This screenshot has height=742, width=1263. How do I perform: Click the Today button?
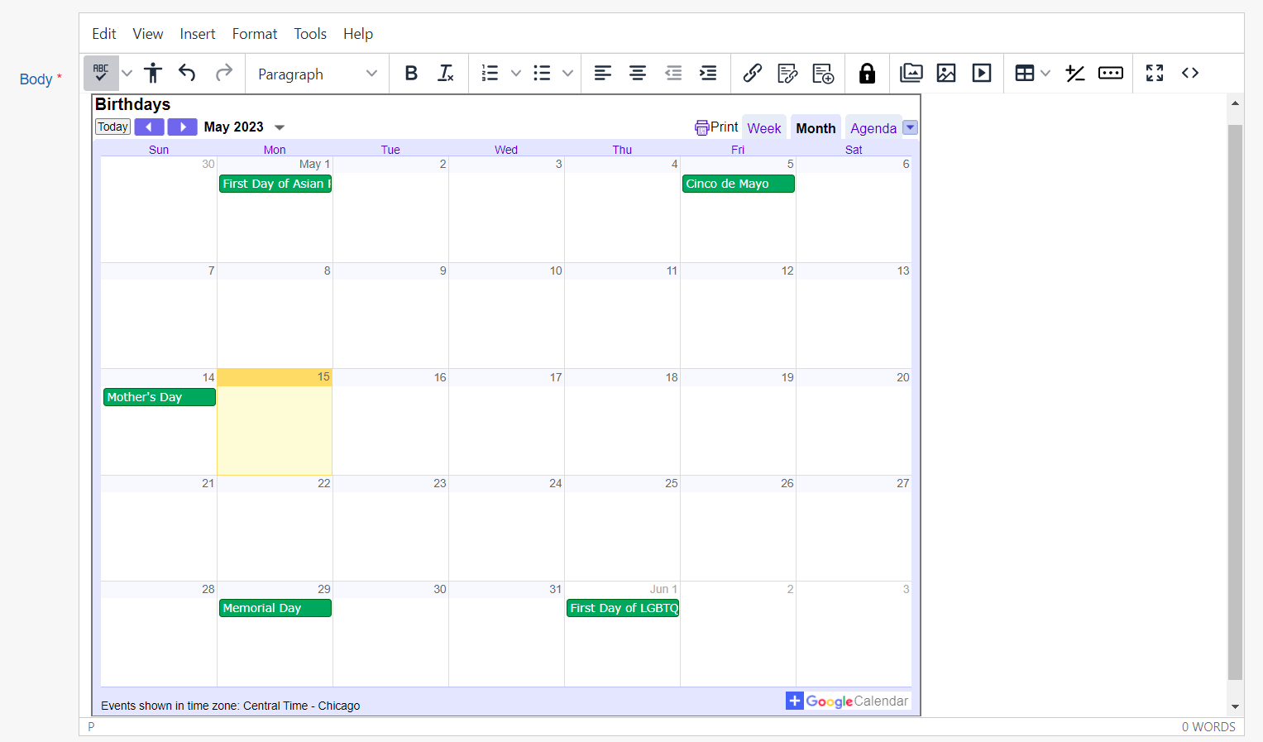(x=112, y=127)
